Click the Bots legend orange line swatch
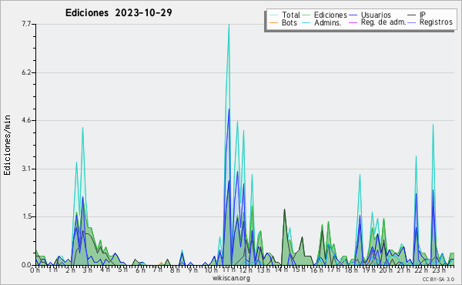 tap(273, 22)
